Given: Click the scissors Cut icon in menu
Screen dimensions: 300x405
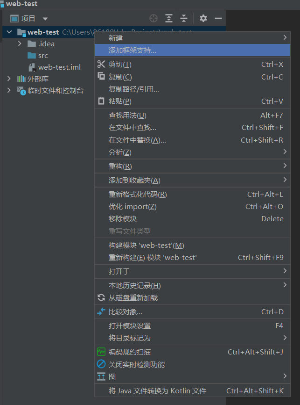Looking at the screenshot, I should click(101, 64).
